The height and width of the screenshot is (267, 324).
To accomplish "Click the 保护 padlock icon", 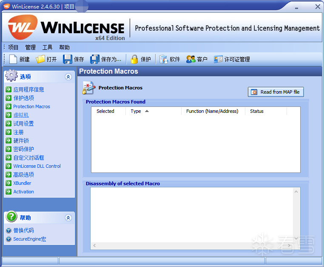I will pos(134,59).
